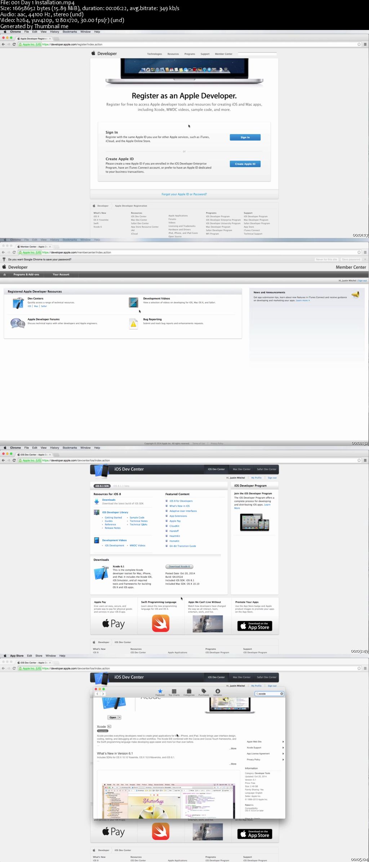Open the iOS link under Dev Centers
The height and width of the screenshot is (862, 369).
point(30,306)
